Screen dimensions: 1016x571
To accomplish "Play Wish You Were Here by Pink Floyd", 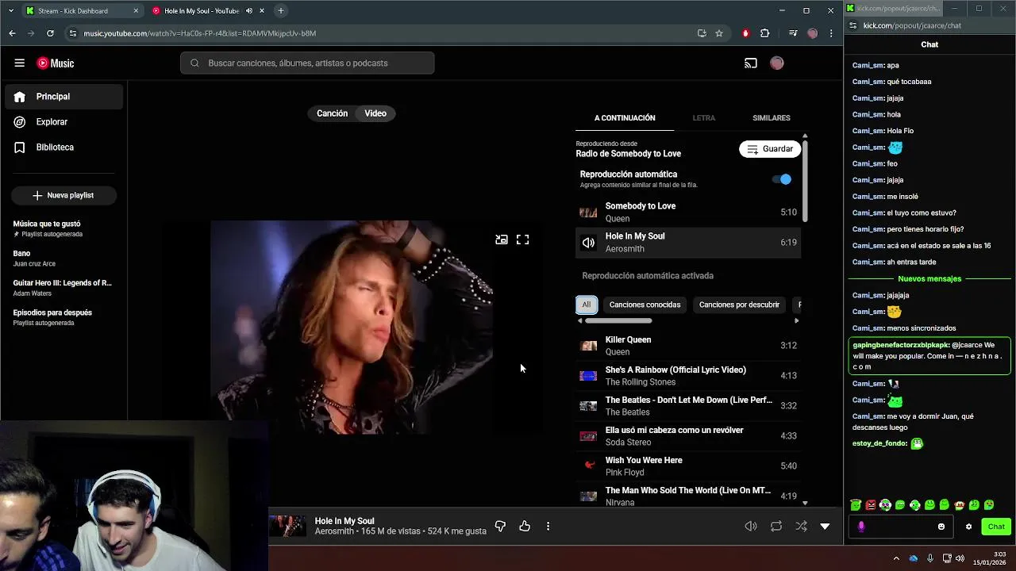I will pyautogui.click(x=687, y=466).
